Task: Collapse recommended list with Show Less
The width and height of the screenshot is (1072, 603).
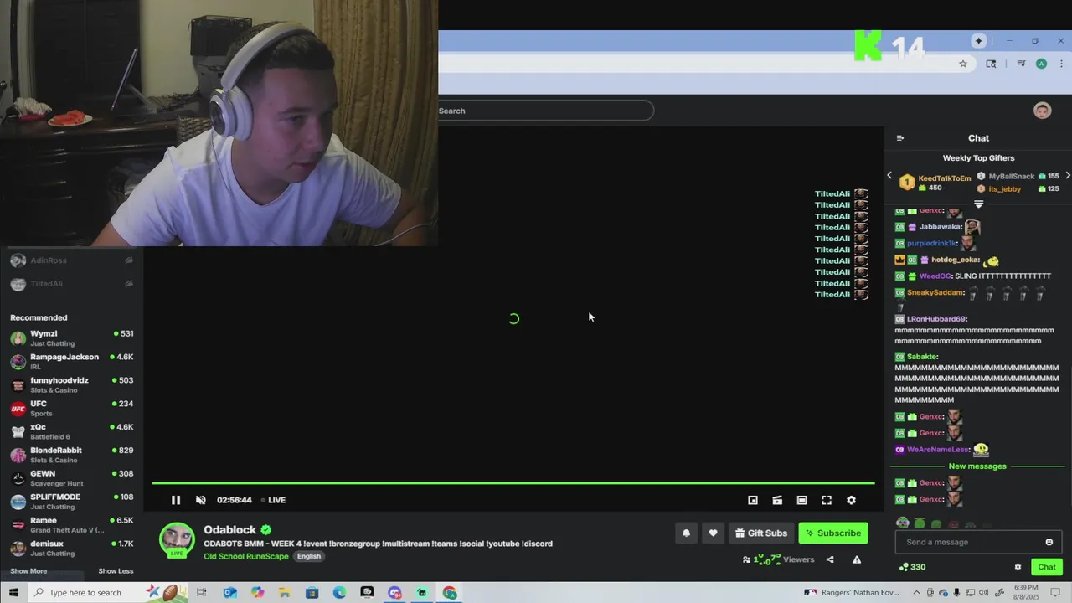Action: coord(116,571)
